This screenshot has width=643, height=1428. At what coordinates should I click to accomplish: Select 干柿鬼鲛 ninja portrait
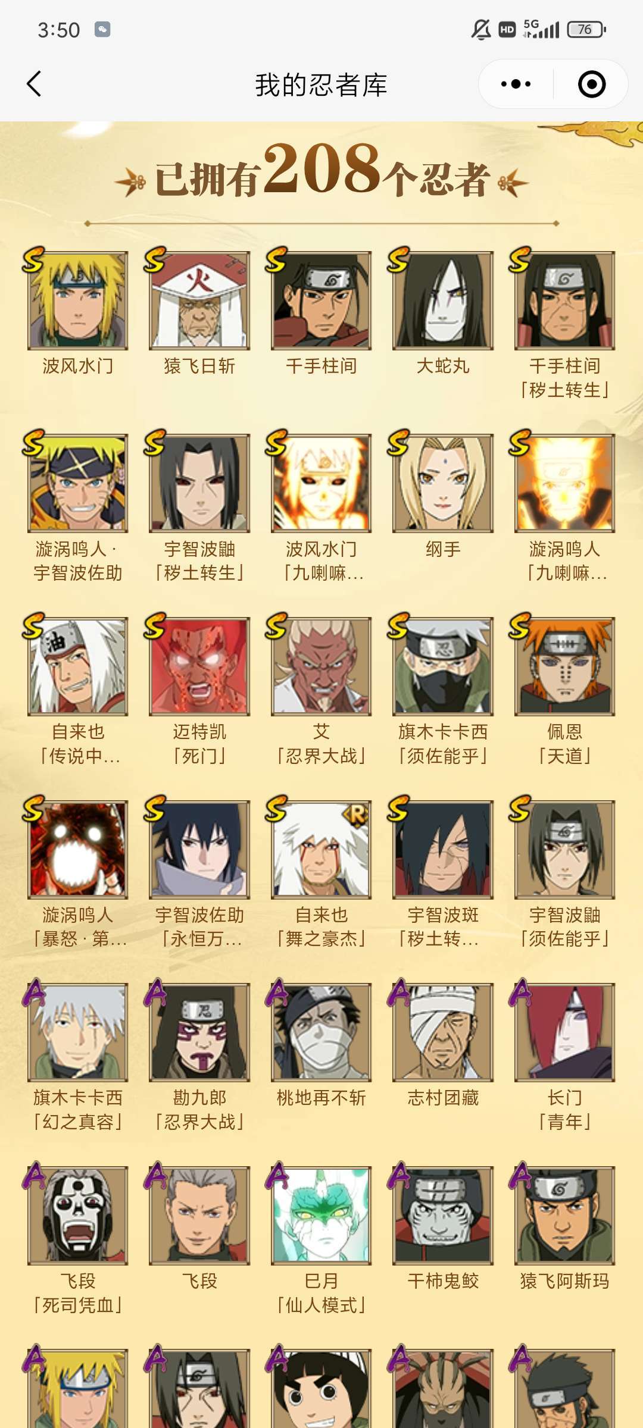click(x=443, y=1215)
